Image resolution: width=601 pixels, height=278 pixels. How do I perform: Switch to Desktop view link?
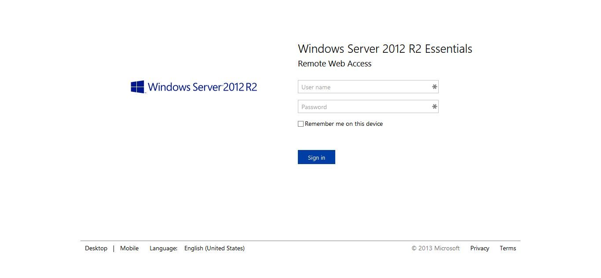click(x=96, y=248)
